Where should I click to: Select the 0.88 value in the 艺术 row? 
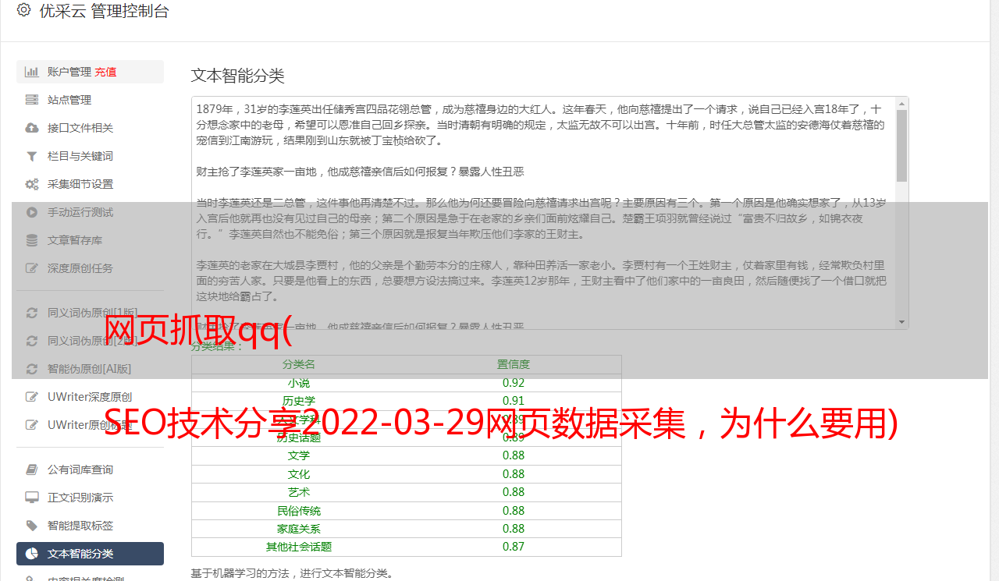click(514, 492)
